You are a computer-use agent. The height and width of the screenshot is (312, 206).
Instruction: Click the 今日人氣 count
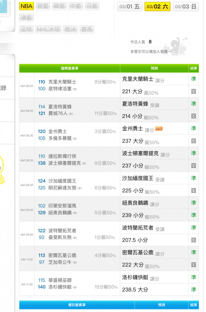click(x=150, y=42)
